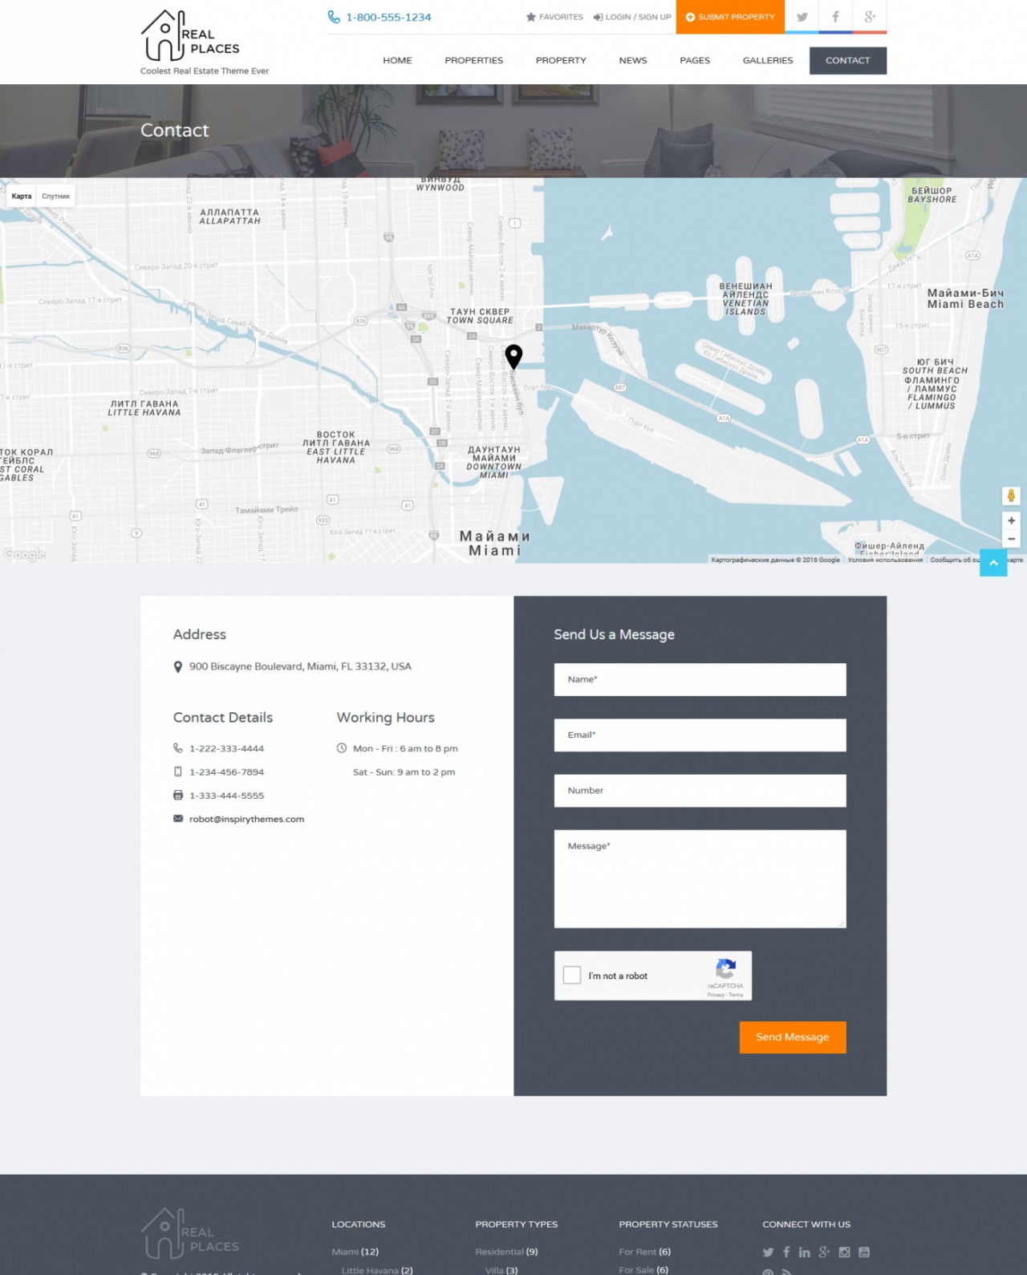Click Sat - Sun working hours text

404,772
